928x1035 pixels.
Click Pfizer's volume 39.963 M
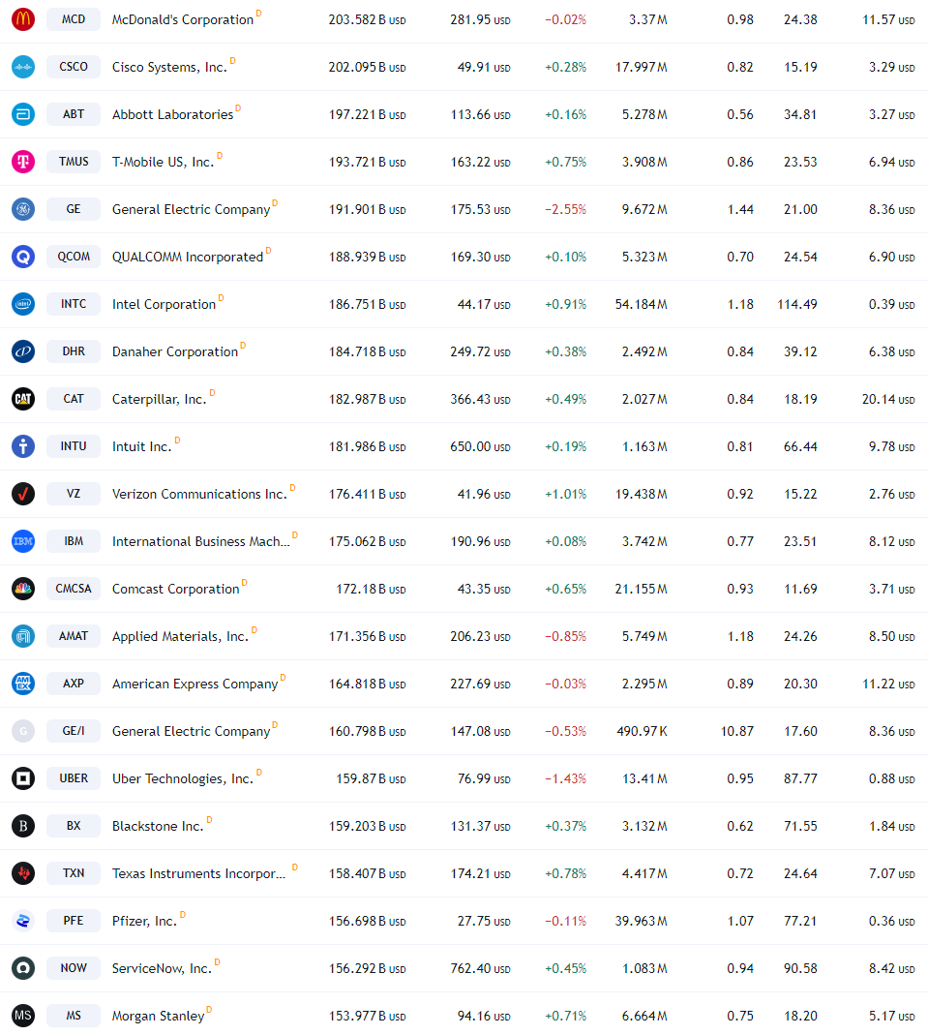tap(642, 921)
